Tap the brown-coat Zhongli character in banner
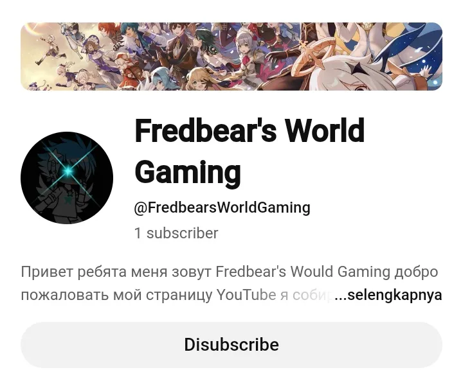This screenshot has width=463, height=379. click(177, 44)
